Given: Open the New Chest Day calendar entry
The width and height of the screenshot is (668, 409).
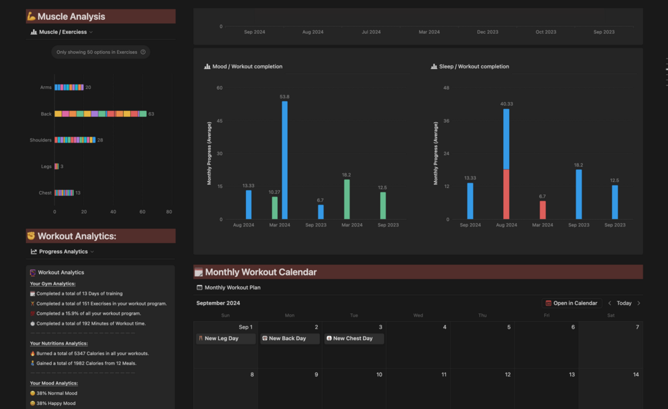Looking at the screenshot, I should pos(354,339).
